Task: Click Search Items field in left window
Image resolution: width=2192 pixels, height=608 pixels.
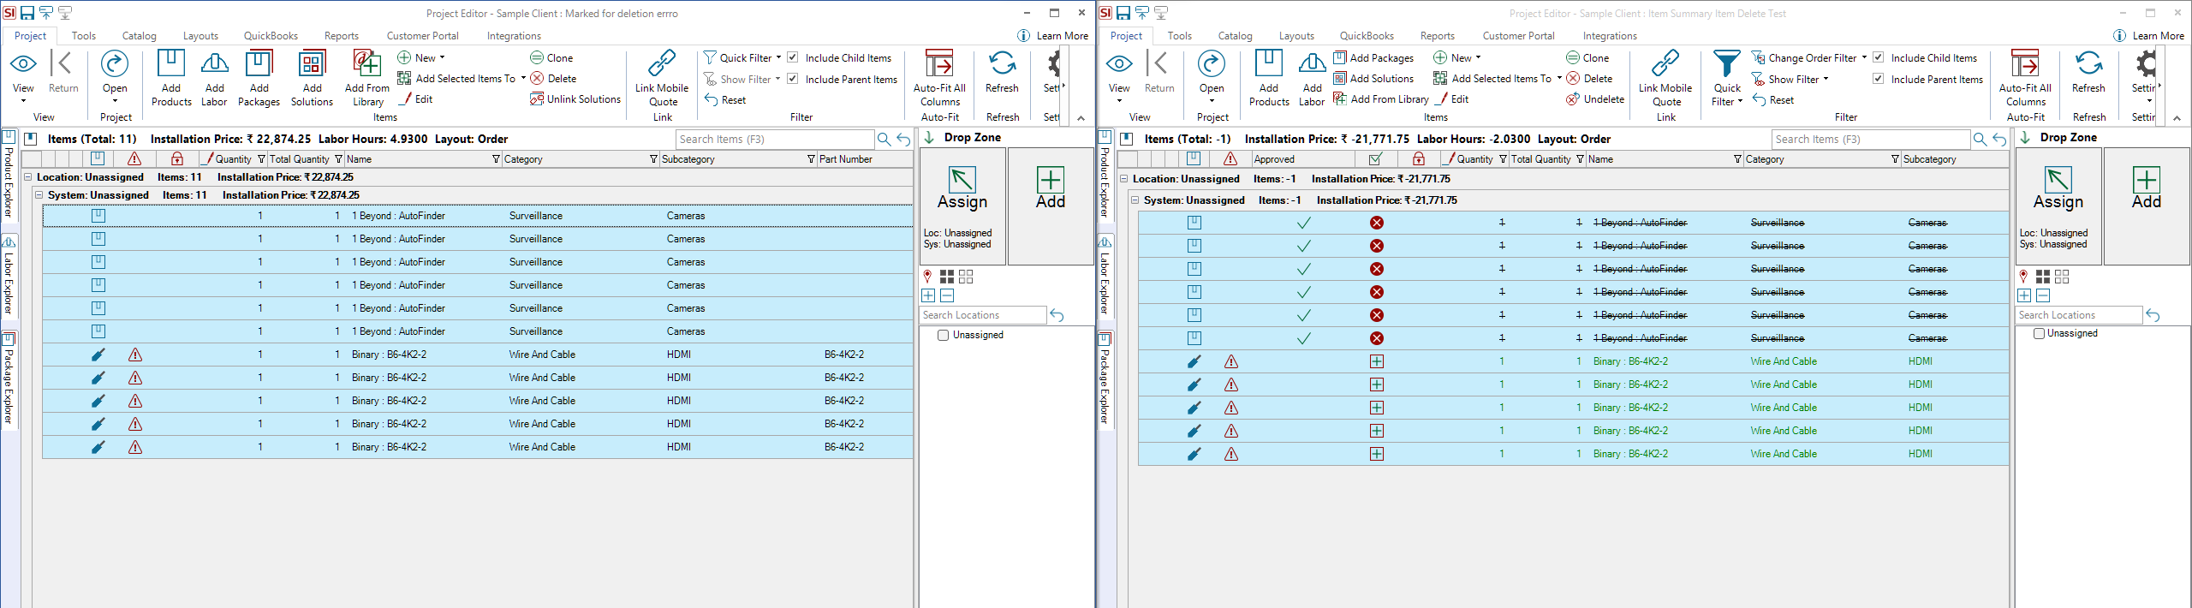Action: (774, 139)
